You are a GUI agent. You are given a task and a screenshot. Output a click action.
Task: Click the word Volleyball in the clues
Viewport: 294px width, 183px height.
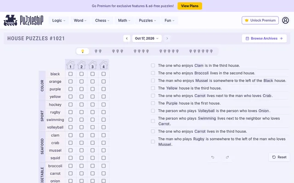tap(206, 111)
